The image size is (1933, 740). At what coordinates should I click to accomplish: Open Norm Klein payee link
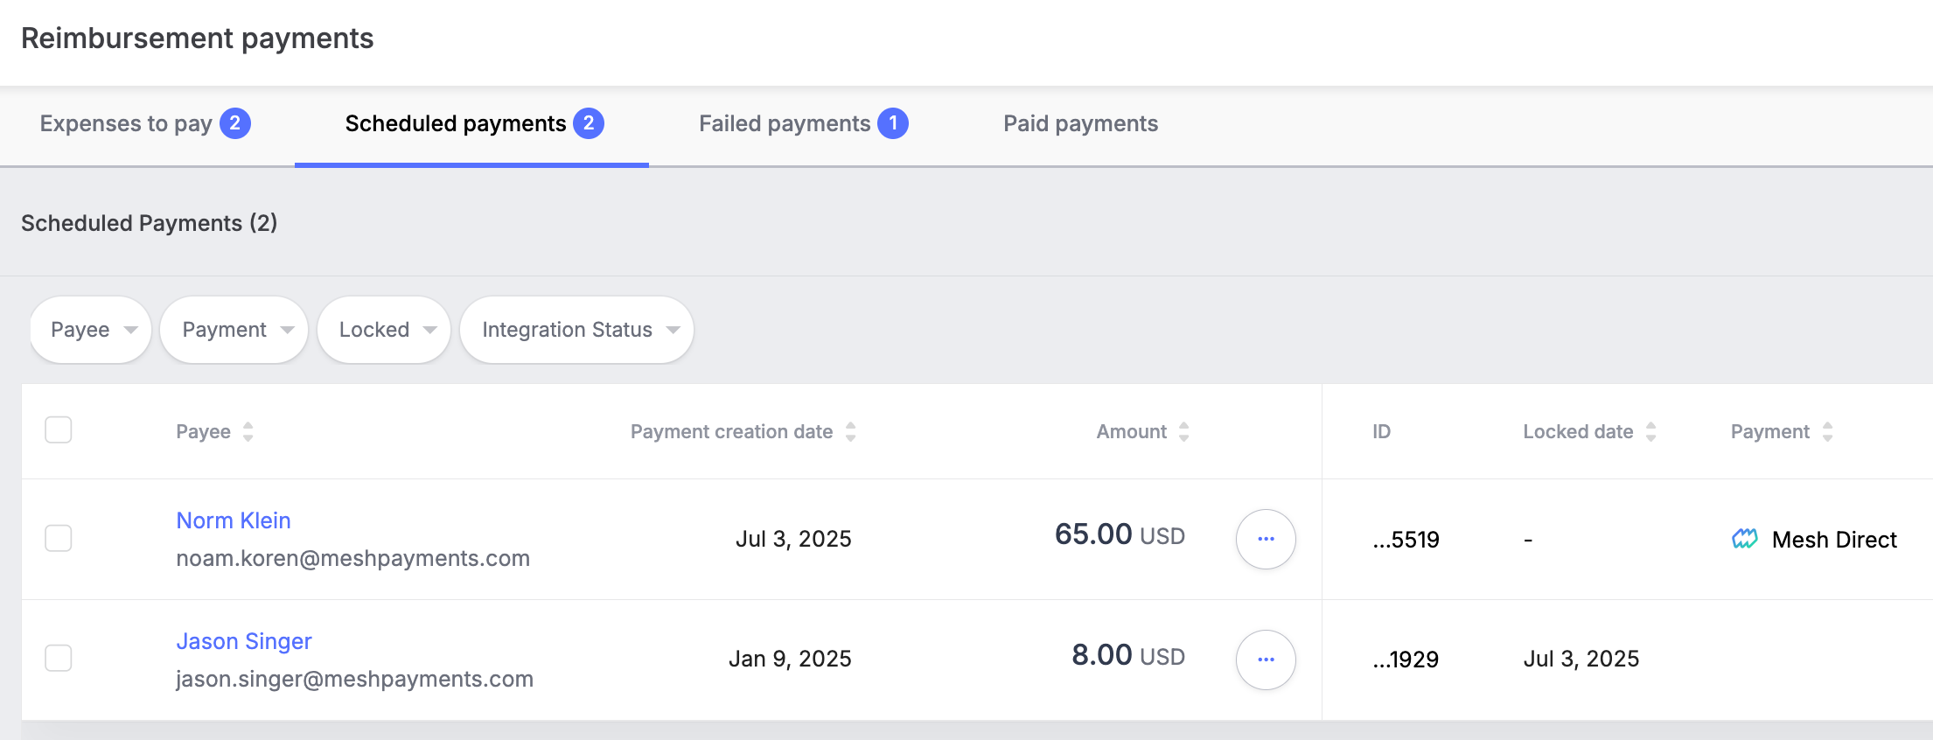tap(234, 520)
